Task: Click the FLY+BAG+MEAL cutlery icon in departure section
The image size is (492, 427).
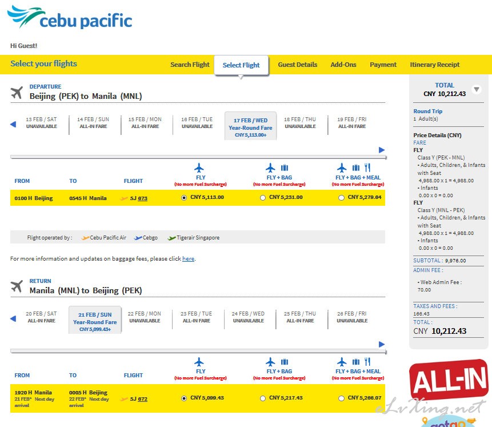Action: click(x=367, y=167)
